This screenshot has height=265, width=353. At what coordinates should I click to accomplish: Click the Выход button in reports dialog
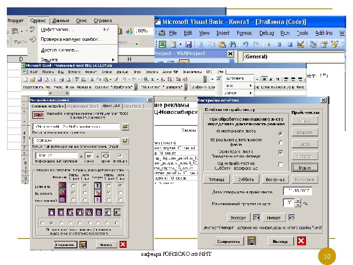(x=280, y=241)
